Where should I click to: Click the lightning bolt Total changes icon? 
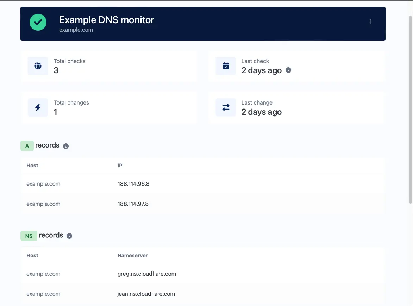[x=38, y=108]
